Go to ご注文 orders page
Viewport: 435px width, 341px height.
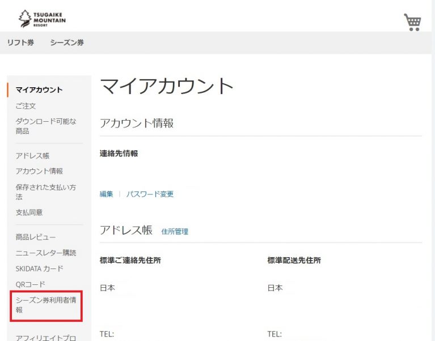pos(26,106)
